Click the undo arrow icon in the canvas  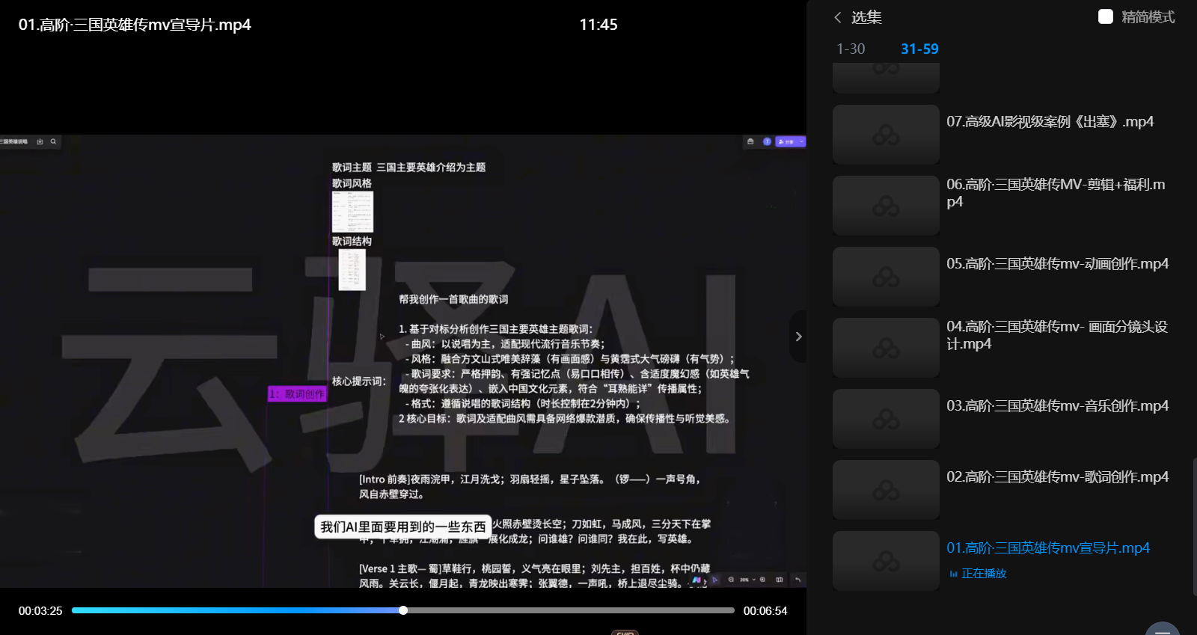tap(798, 580)
